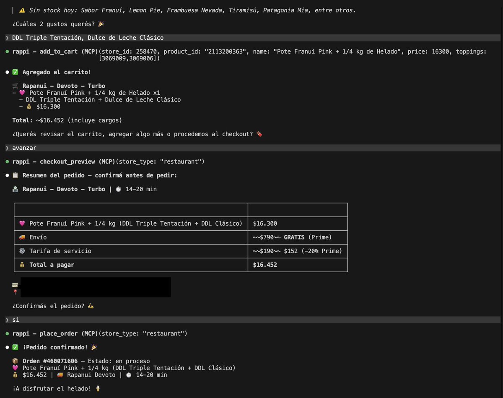Click the pink heart before 'Pote Franuí Pink ... x1'
This screenshot has width=503, height=398.
click(22, 93)
